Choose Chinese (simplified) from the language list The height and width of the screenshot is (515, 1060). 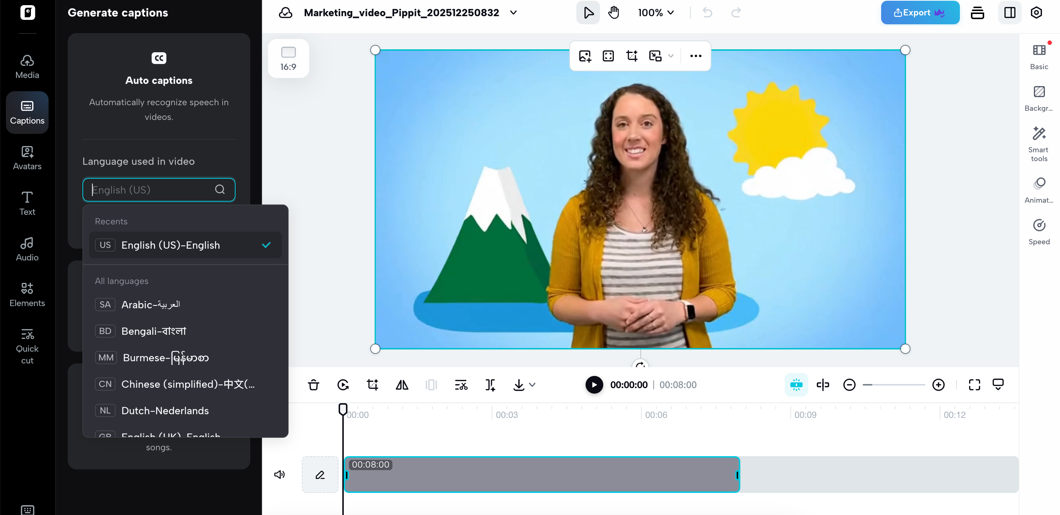(186, 384)
